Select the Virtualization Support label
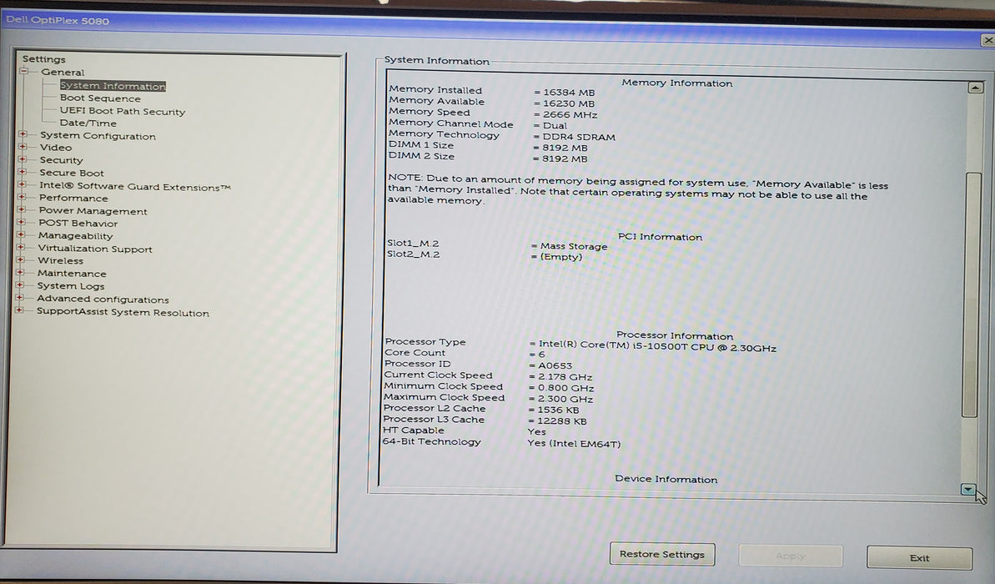The height and width of the screenshot is (584, 995). pos(94,249)
